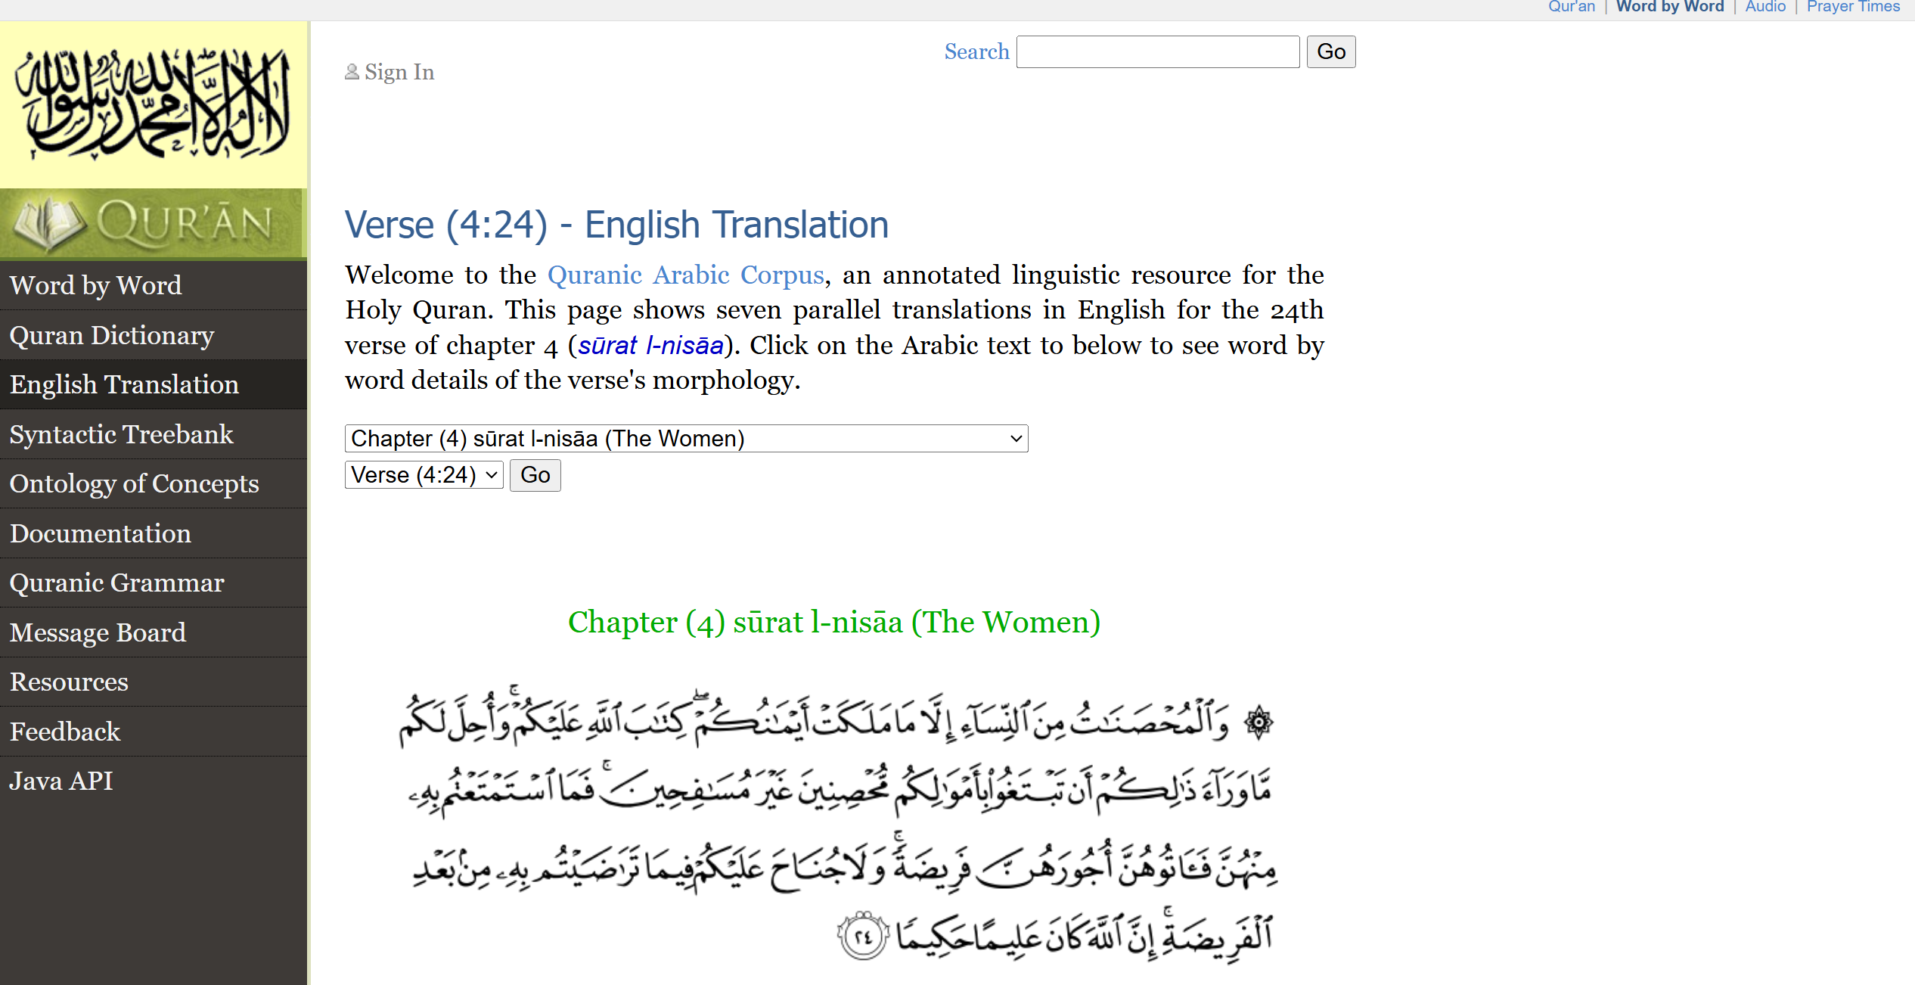
Task: Go to Ontology of Concepts
Action: [x=135, y=483]
